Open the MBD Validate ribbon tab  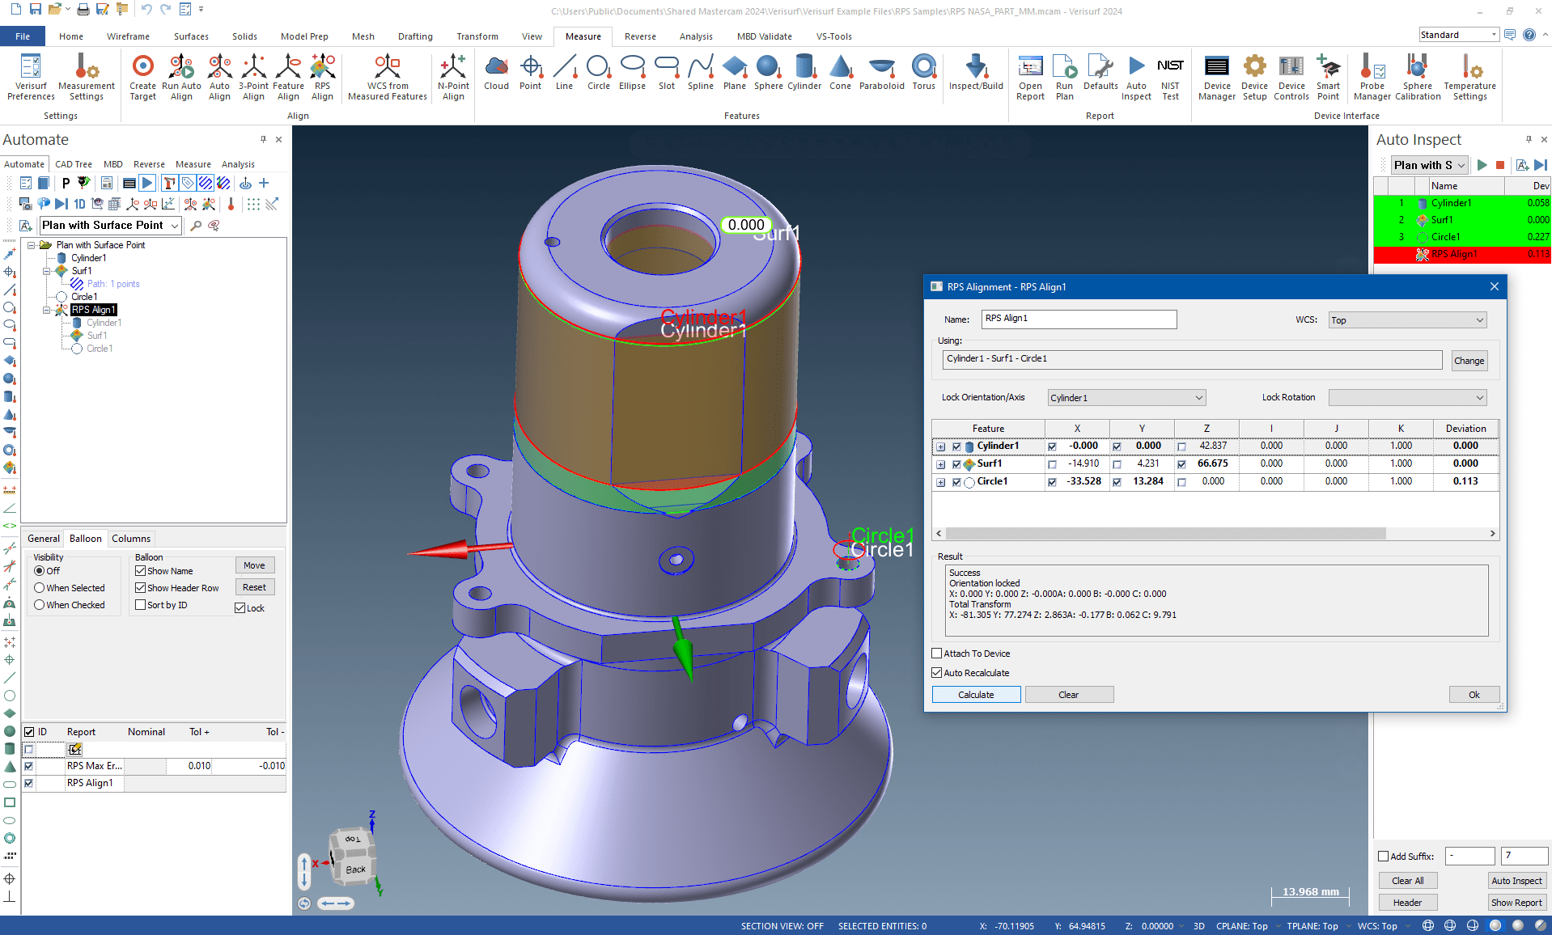[764, 36]
